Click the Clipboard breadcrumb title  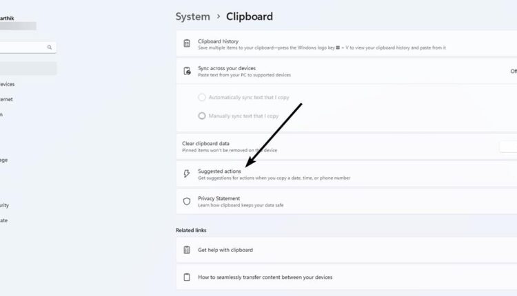click(250, 17)
